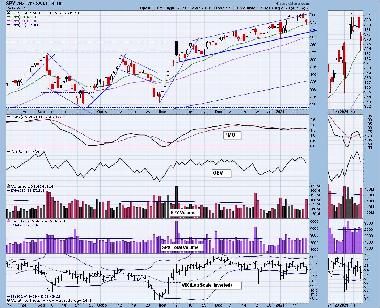Click the EMA(200) 335.84 legend entry
Image resolution: width=380 pixels, height=308 pixels.
(x=22, y=25)
